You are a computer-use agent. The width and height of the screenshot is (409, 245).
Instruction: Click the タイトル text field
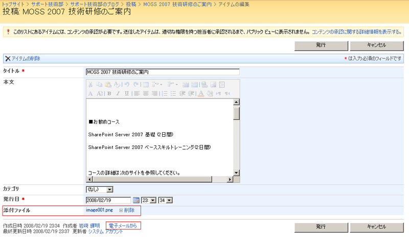pyautogui.click(x=163, y=72)
